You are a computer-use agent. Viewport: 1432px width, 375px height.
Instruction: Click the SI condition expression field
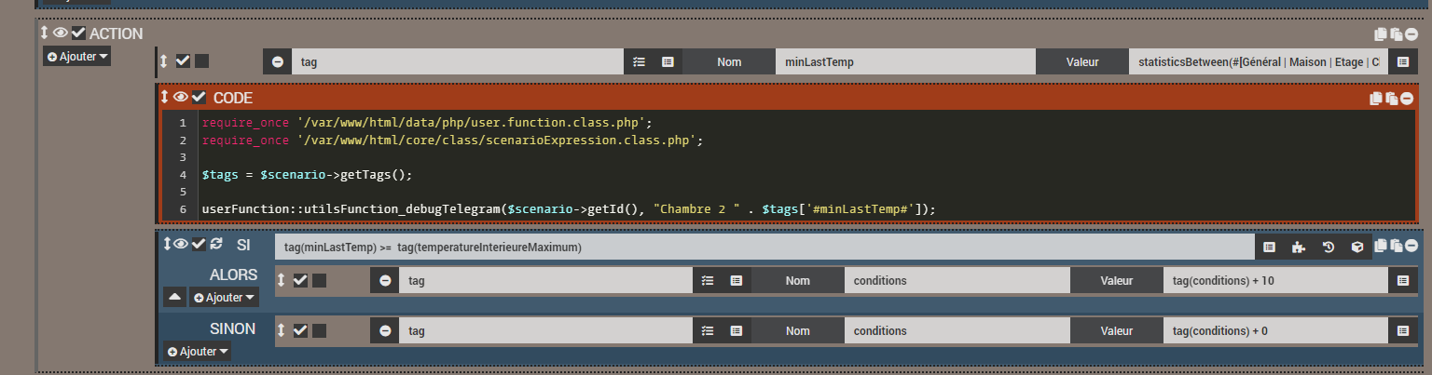click(764, 247)
